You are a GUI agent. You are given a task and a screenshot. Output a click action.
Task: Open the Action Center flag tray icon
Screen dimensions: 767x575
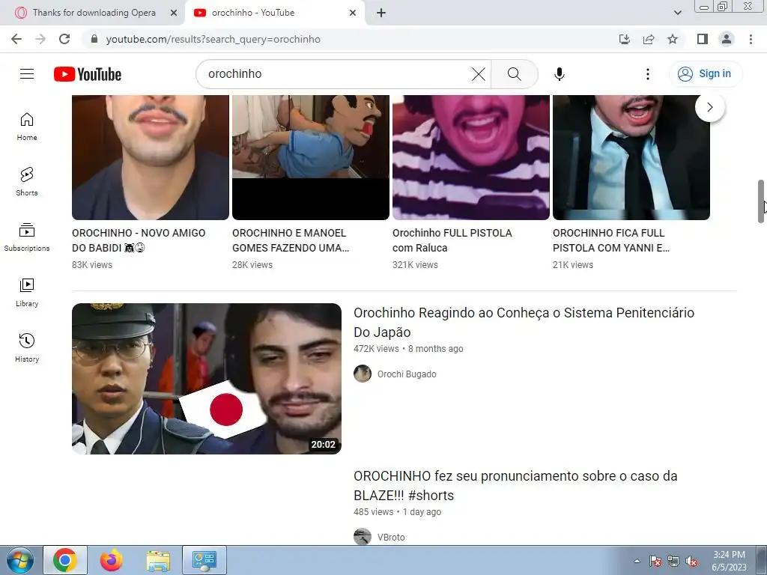(655, 562)
